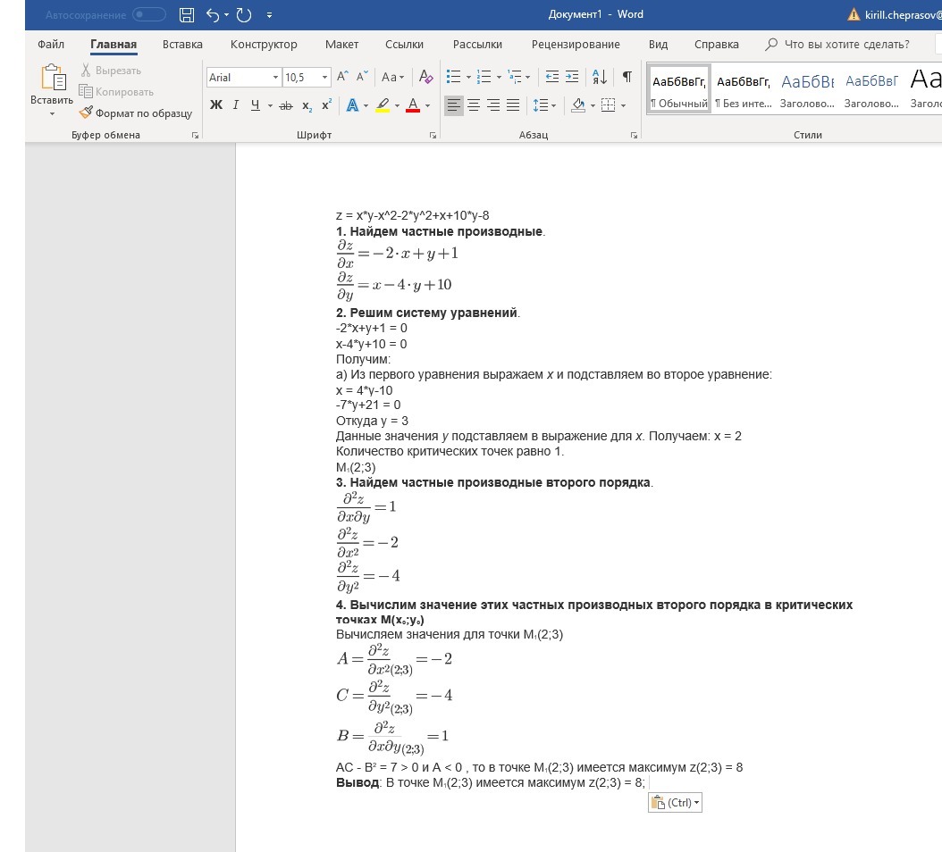The height and width of the screenshot is (852, 942).
Task: Click the account warning icon
Action: (854, 15)
